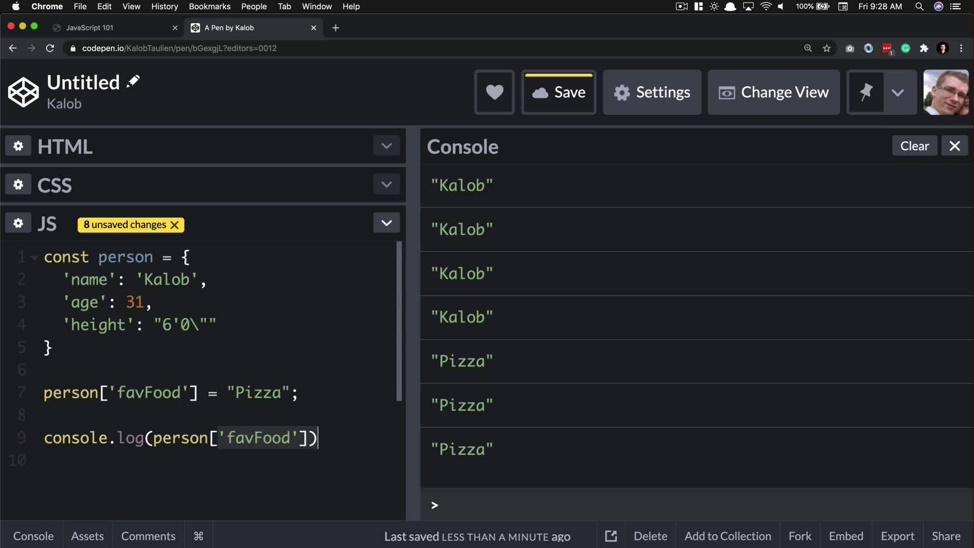974x548 pixels.
Task: Click the pencil edit title icon
Action: click(x=133, y=82)
